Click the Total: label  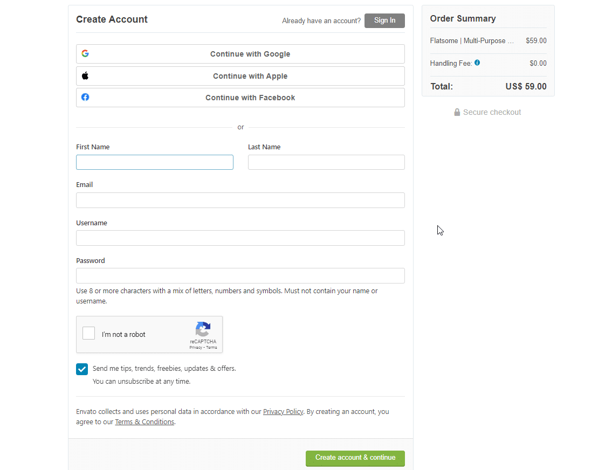pyautogui.click(x=442, y=87)
